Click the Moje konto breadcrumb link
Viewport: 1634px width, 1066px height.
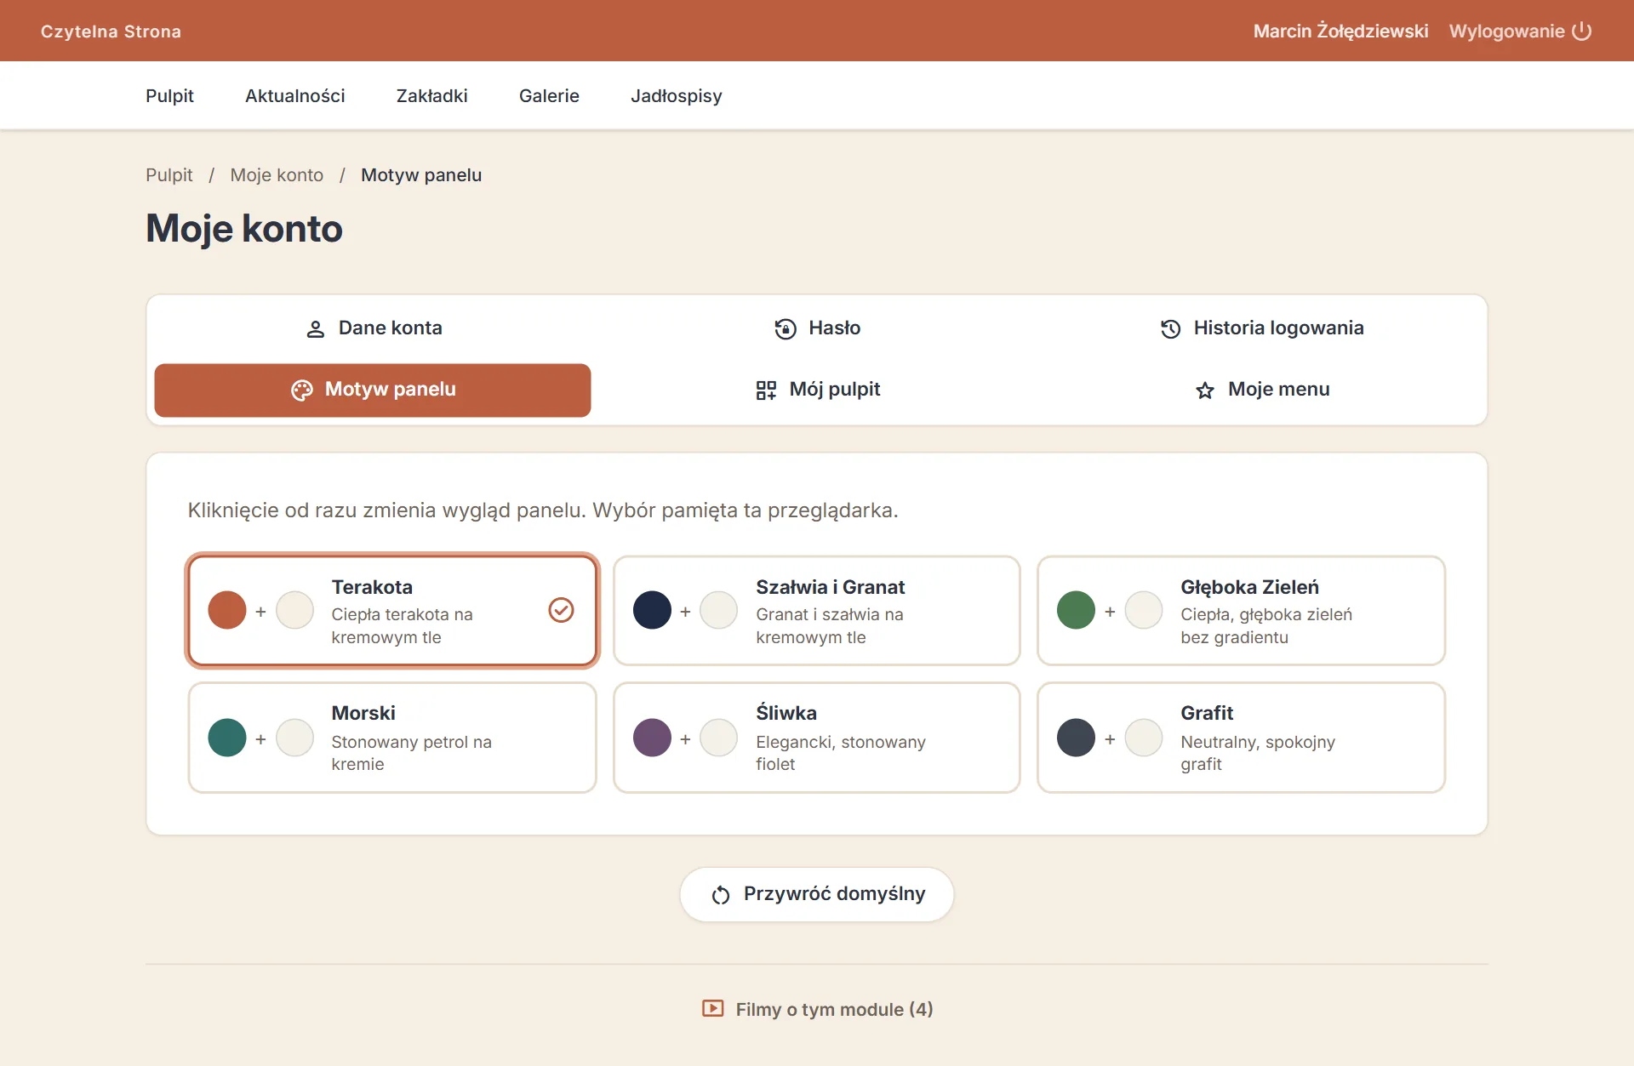coord(277,175)
